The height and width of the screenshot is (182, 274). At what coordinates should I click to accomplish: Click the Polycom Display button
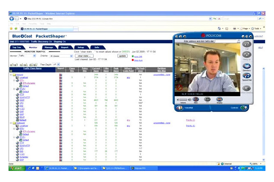219,100
